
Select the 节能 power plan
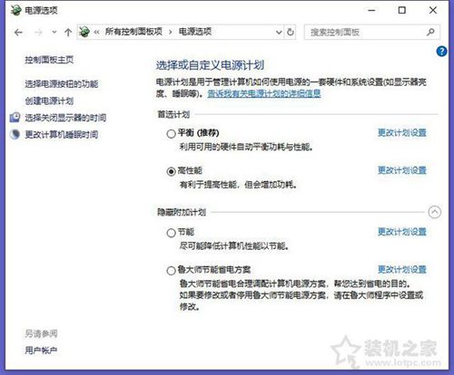pyautogui.click(x=171, y=233)
